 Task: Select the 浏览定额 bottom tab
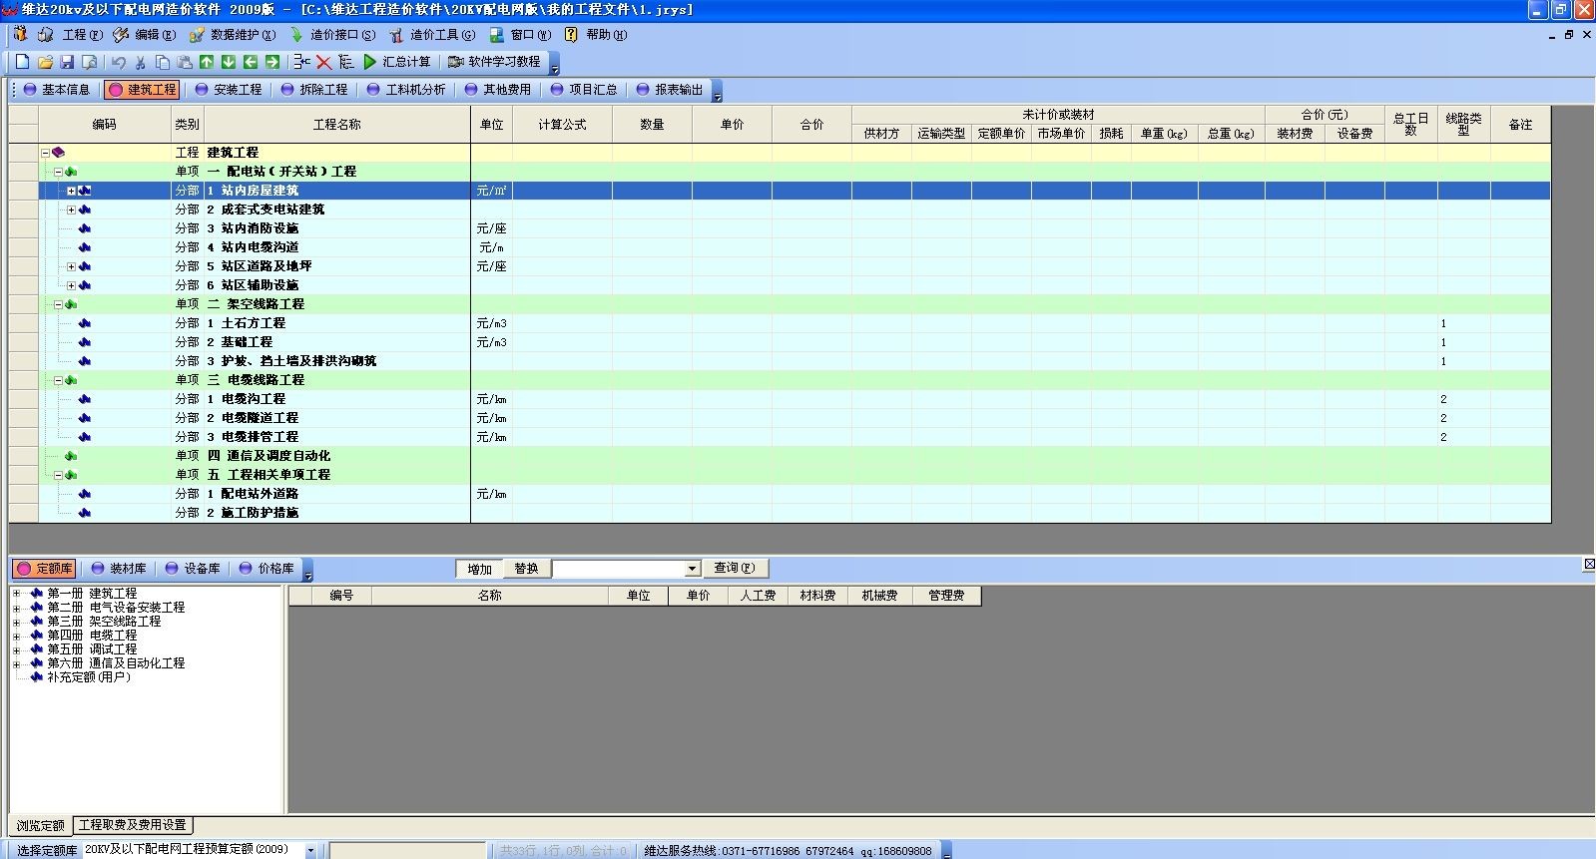tap(41, 825)
